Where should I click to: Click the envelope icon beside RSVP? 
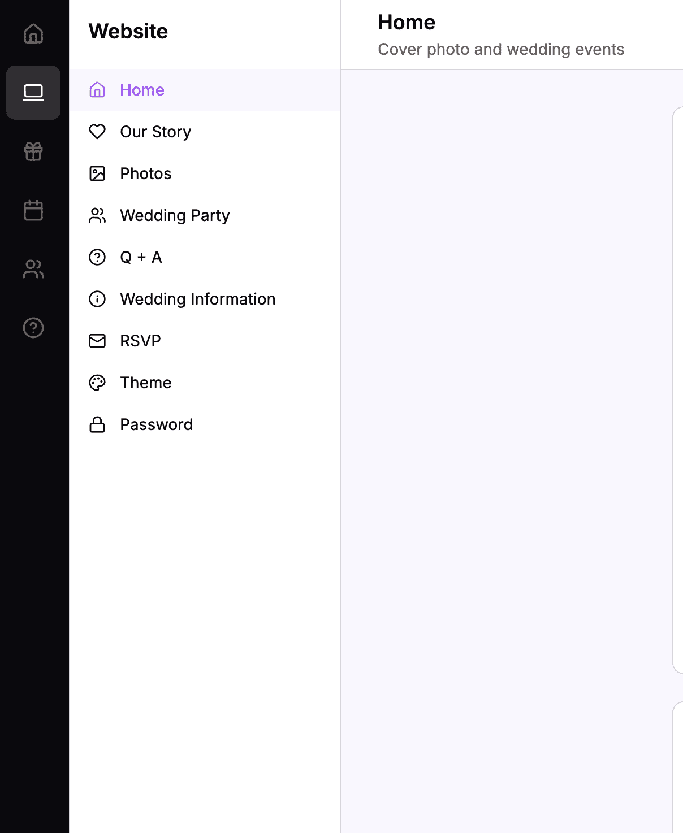[97, 341]
